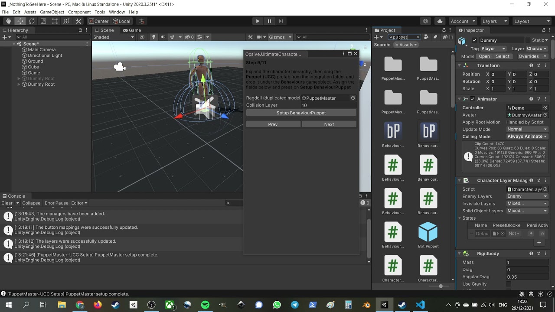Click the Model Open button
Viewport: 555px width, 312px height.
[484, 56]
